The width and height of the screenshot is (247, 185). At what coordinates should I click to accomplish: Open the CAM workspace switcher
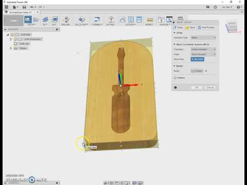click(x=13, y=21)
